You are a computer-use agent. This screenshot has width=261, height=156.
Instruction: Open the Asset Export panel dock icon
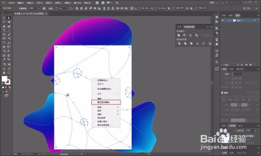(217, 69)
